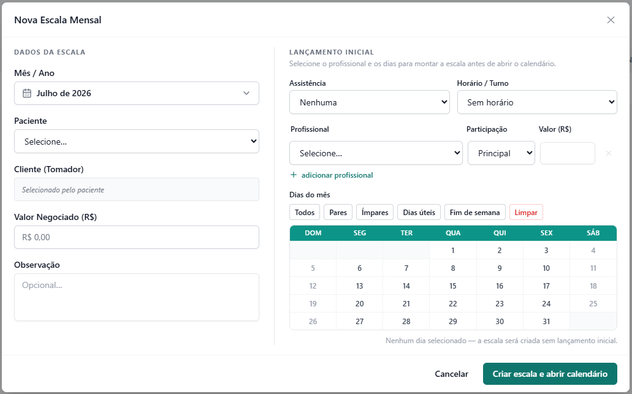Choose the Dias úteis quick filter
The image size is (632, 394).
click(419, 212)
